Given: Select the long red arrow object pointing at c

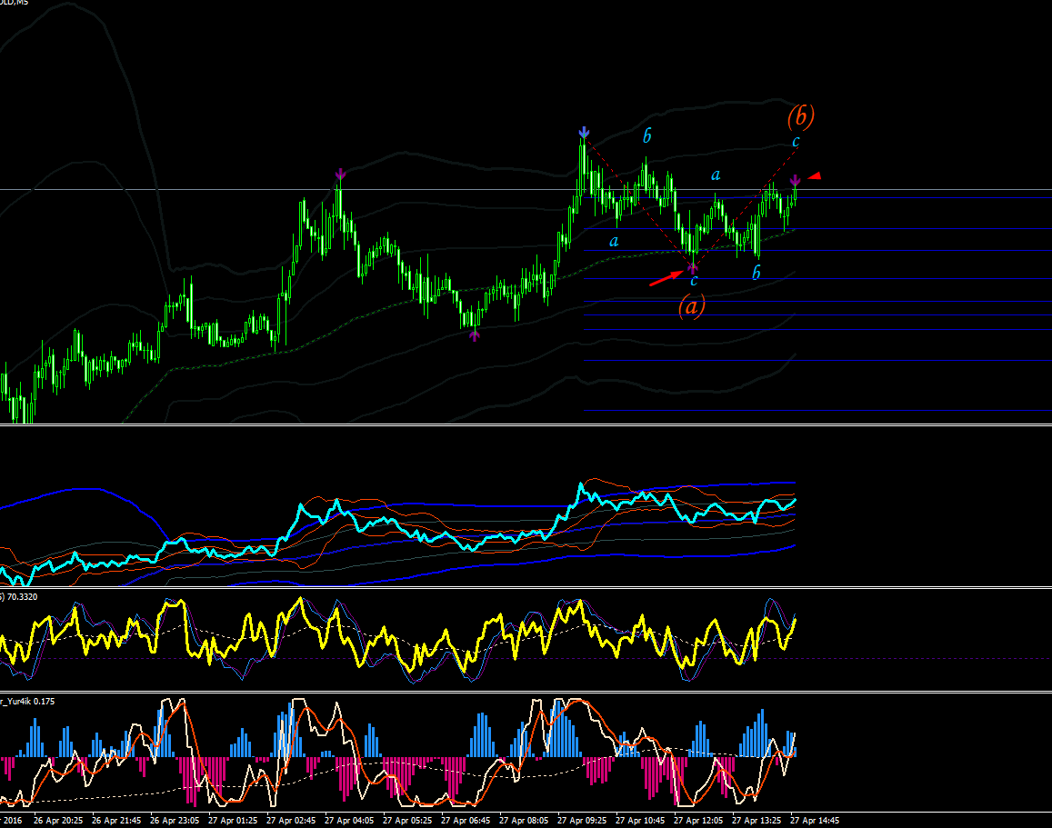Looking at the screenshot, I should coord(666,278).
